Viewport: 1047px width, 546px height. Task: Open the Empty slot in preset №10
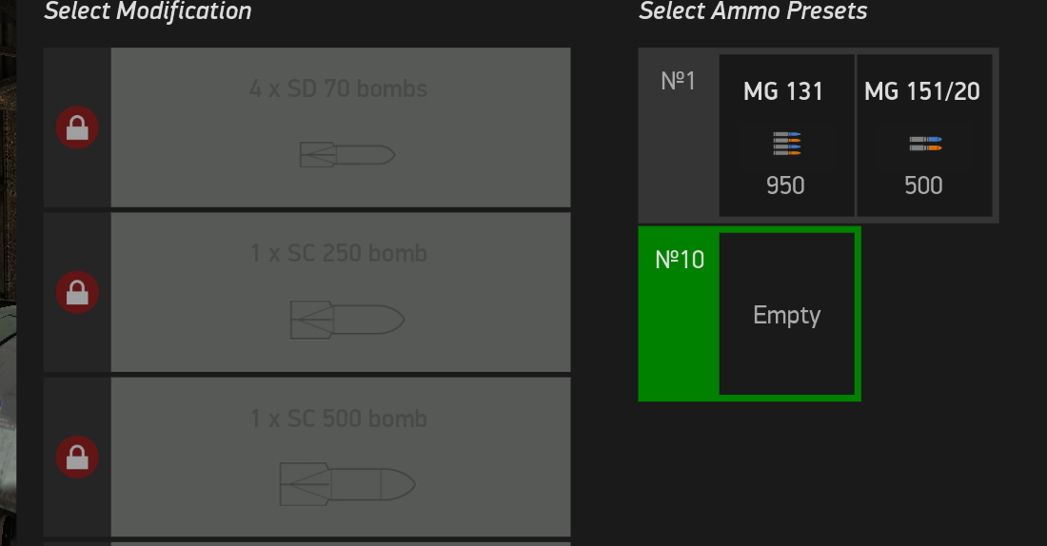pos(786,315)
